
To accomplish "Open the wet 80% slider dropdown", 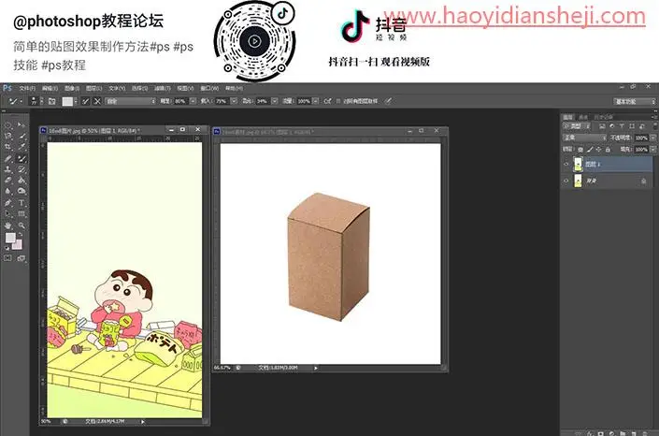I will click(x=193, y=101).
